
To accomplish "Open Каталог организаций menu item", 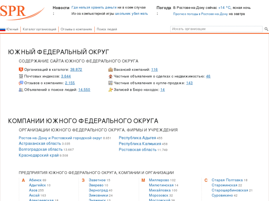I will (x=40, y=29).
